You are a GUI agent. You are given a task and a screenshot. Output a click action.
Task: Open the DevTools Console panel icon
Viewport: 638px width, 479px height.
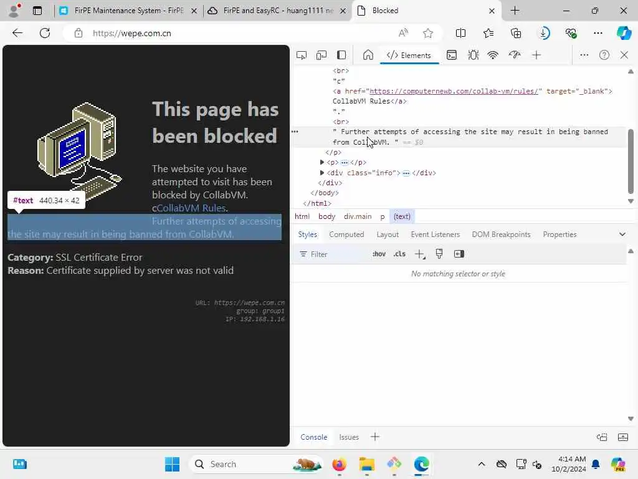pos(452,55)
